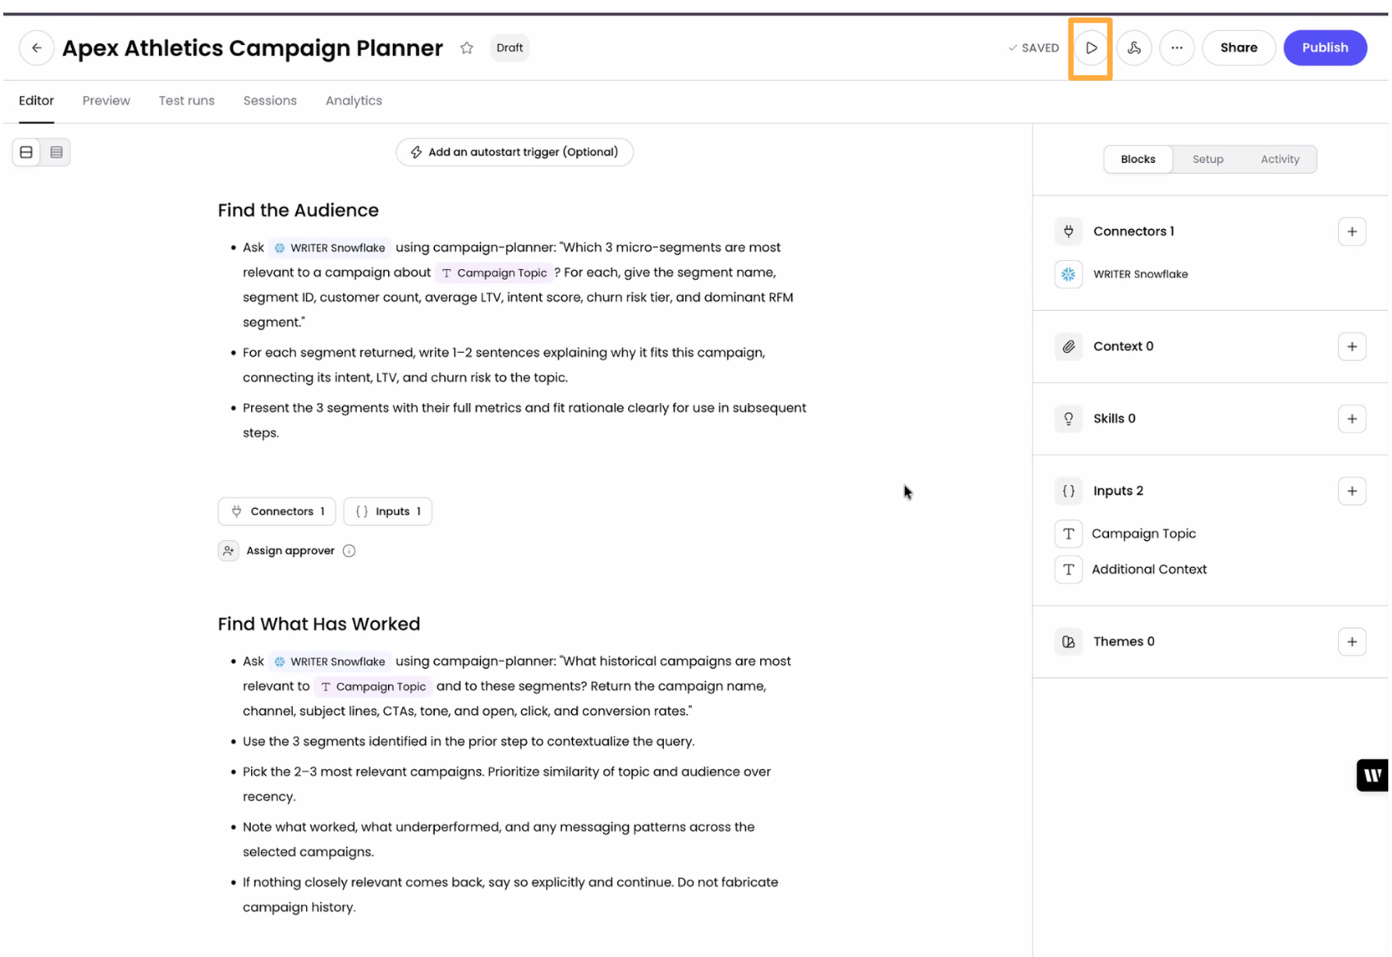The width and height of the screenshot is (1392, 957).
Task: Open the Analytics tab
Action: [354, 101]
